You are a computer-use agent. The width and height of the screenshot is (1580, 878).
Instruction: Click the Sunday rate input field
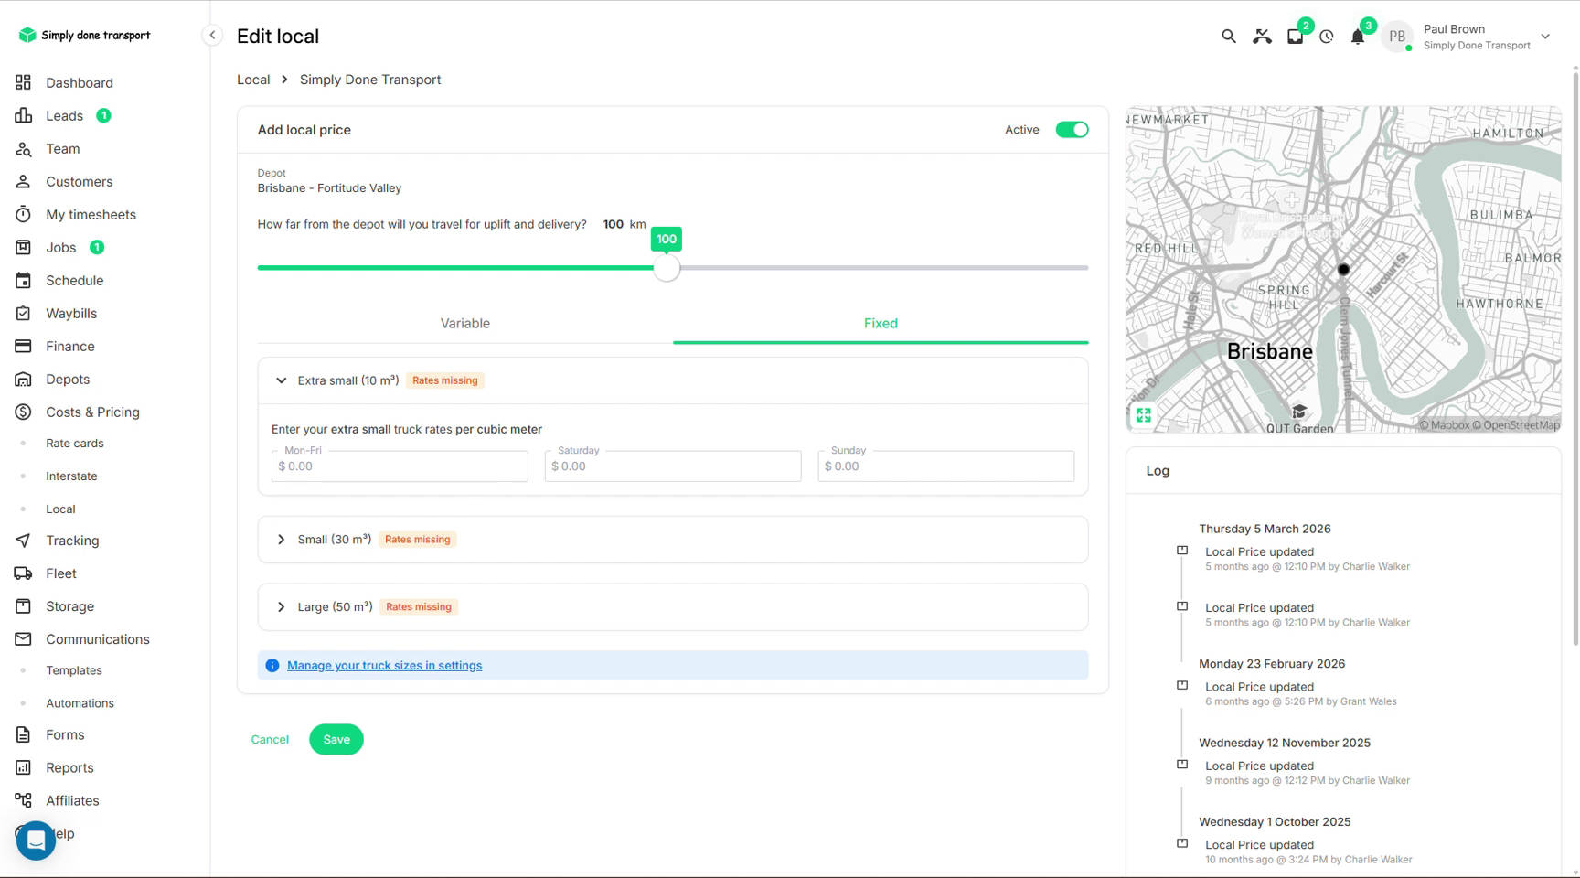(x=945, y=466)
